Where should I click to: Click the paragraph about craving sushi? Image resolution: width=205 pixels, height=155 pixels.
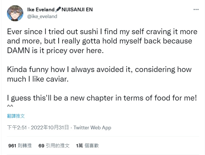pyautogui.click(x=102, y=41)
